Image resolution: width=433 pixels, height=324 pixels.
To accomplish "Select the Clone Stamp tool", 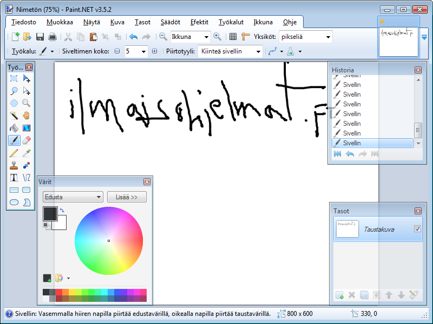I will [x=14, y=165].
